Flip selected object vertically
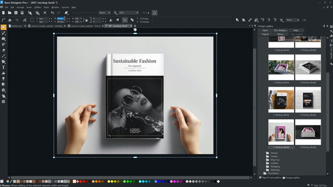The width and height of the screenshot is (333, 187). (x=117, y=20)
